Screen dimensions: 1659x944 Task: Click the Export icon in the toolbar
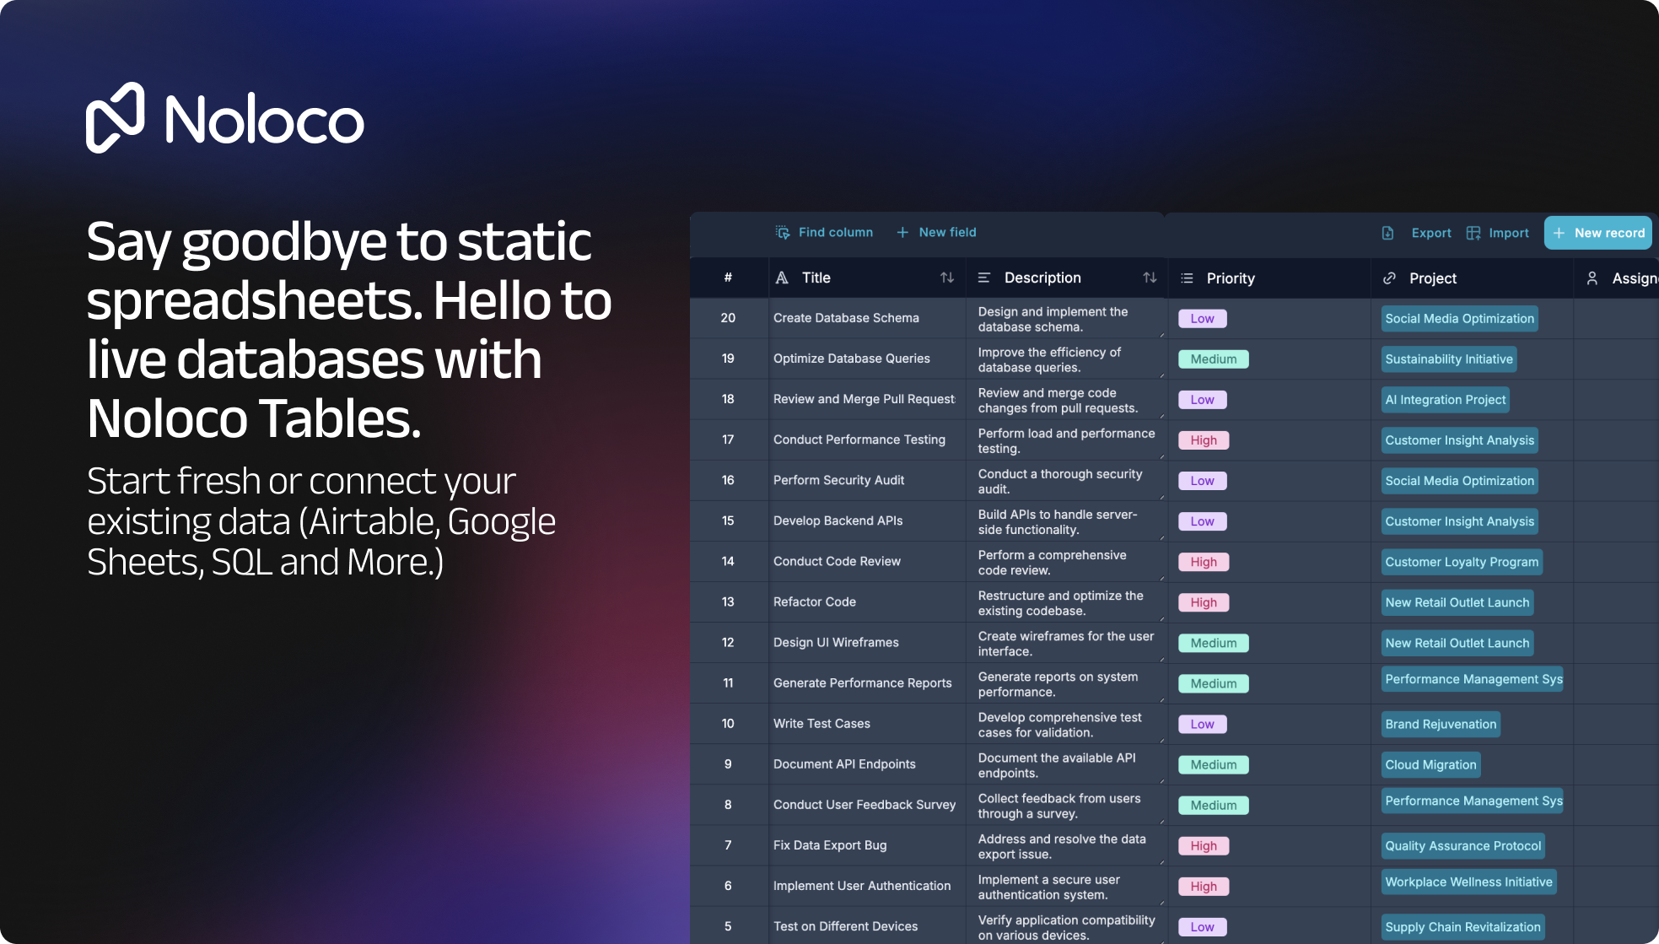[x=1387, y=232]
